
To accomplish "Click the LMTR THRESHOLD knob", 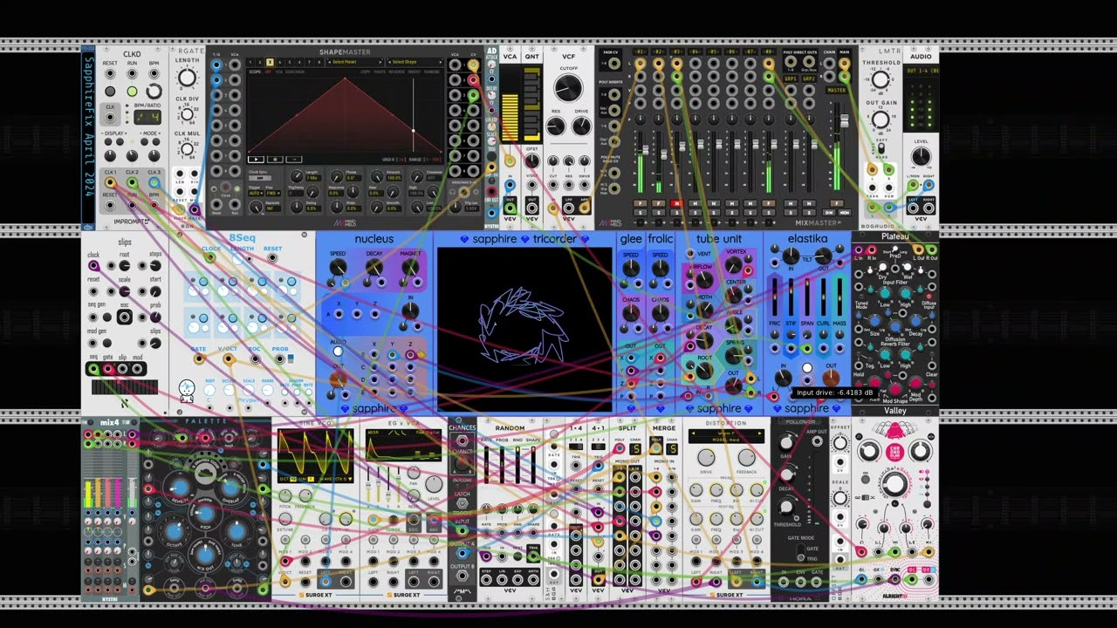I will (x=881, y=79).
